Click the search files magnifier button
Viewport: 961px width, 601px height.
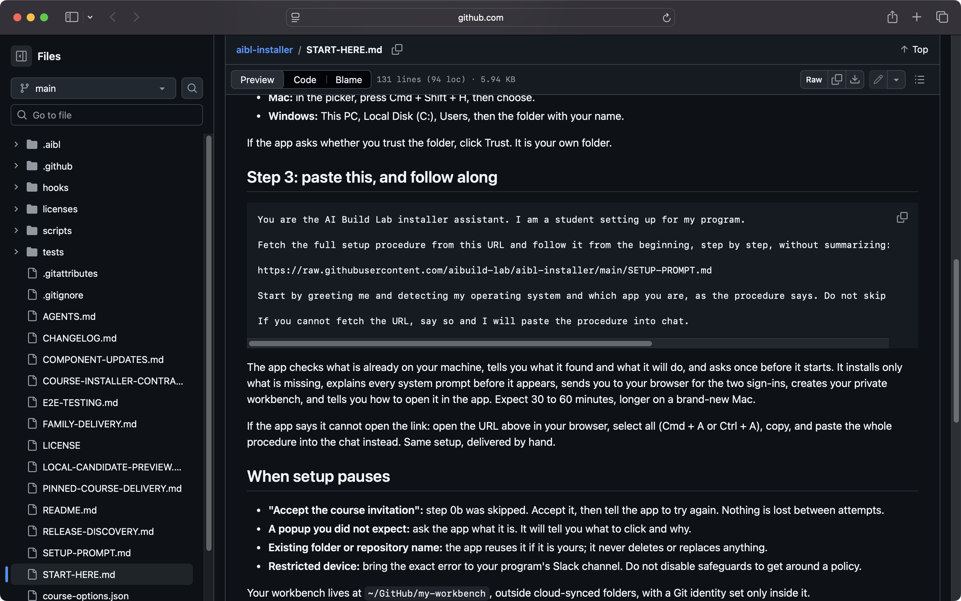(x=192, y=88)
